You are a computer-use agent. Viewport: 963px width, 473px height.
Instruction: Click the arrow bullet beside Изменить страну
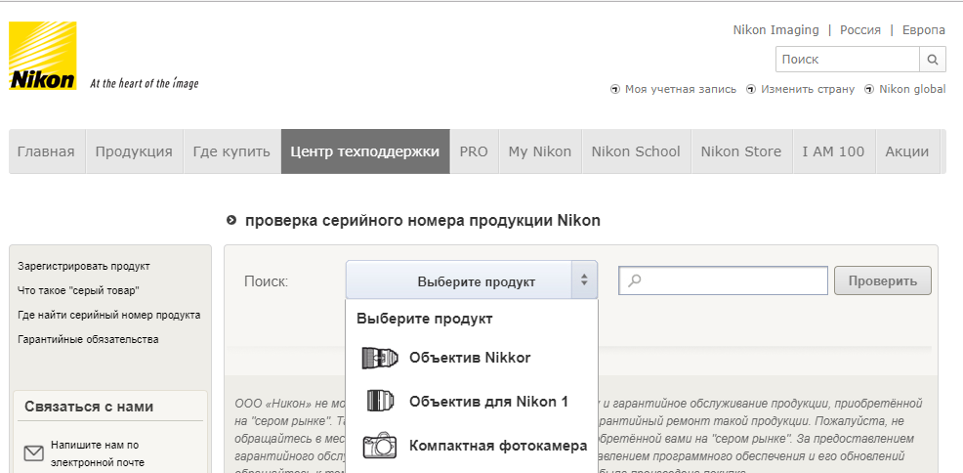750,90
